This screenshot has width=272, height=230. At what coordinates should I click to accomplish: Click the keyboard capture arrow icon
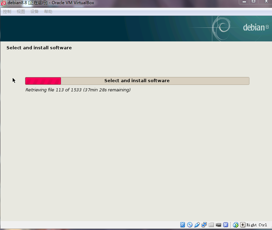[243, 225]
